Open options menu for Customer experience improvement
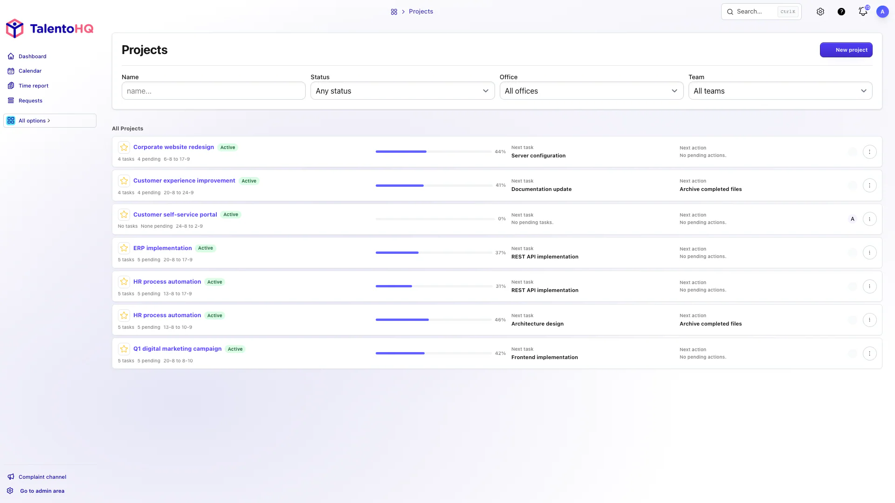This screenshot has height=503, width=895. coord(869,185)
